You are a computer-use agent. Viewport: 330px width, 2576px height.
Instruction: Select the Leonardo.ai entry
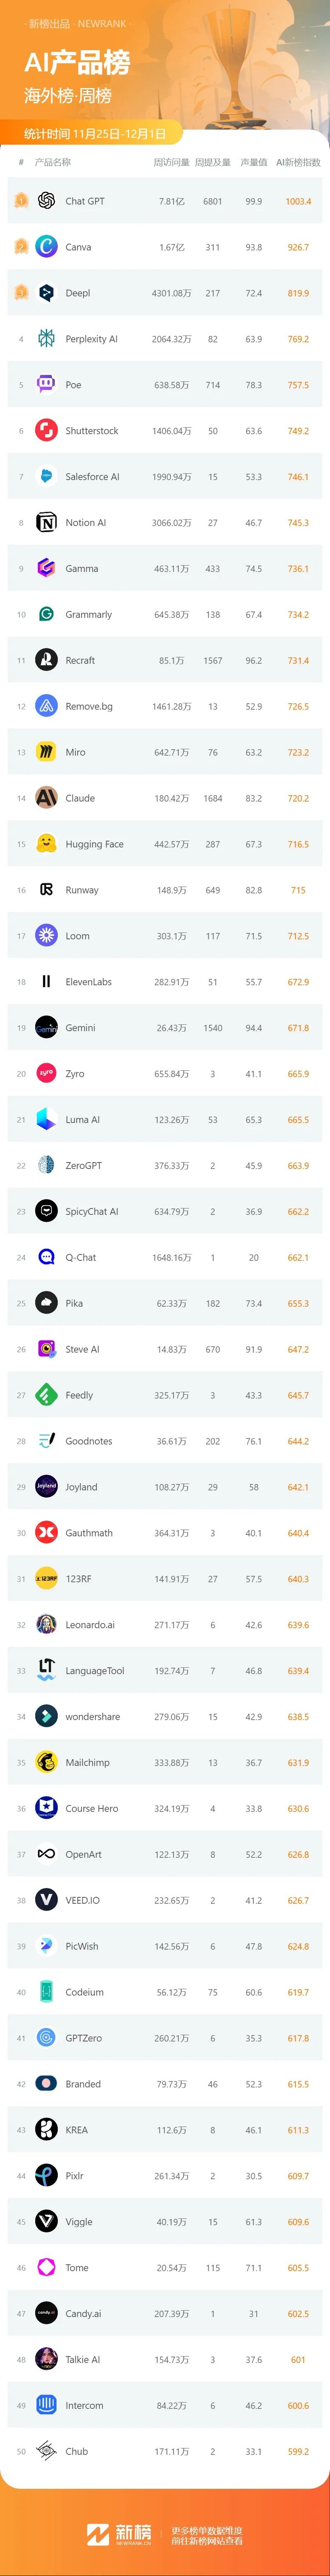coord(90,1625)
